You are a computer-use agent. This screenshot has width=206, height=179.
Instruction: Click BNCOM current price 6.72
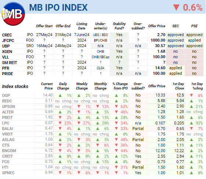(49, 150)
